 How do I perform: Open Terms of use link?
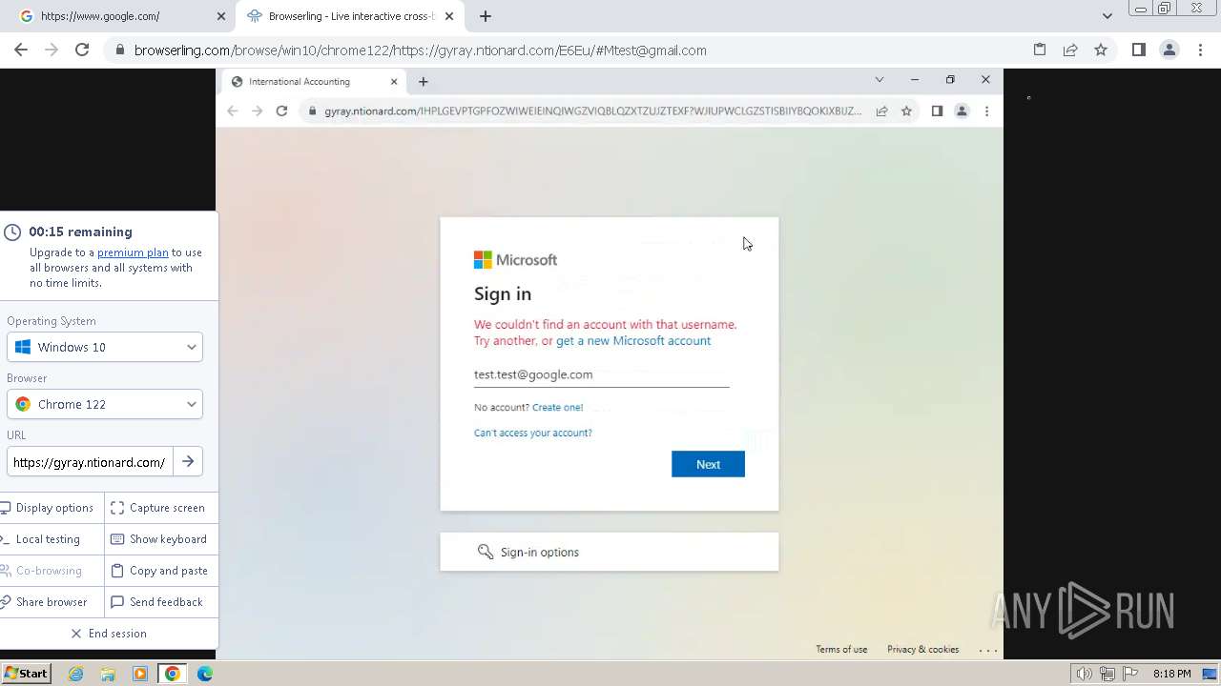point(841,650)
